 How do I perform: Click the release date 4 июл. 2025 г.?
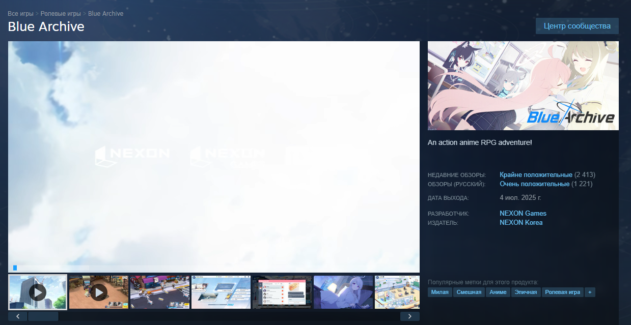tap(520, 197)
